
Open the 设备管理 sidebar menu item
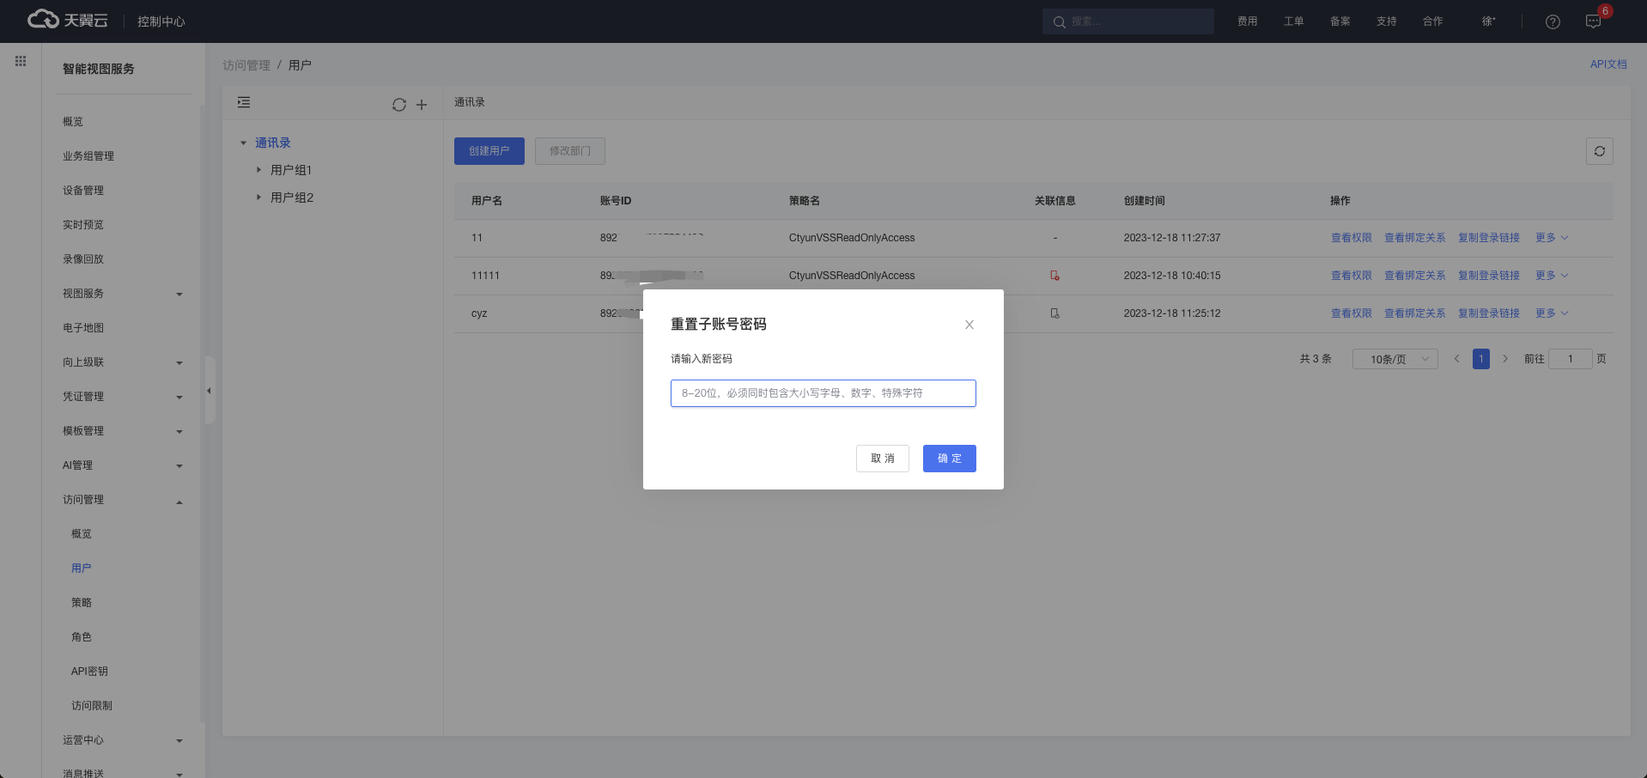point(83,191)
